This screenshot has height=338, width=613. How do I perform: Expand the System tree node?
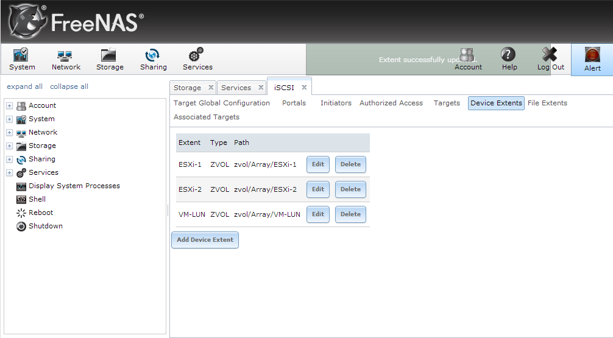point(9,119)
